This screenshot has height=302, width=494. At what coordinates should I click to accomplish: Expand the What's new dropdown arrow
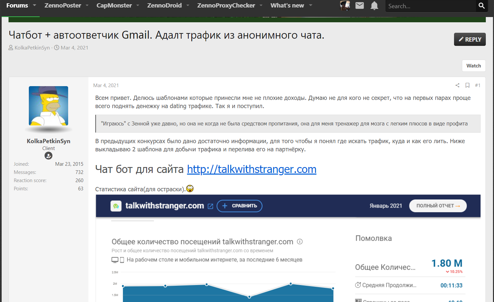click(x=311, y=5)
